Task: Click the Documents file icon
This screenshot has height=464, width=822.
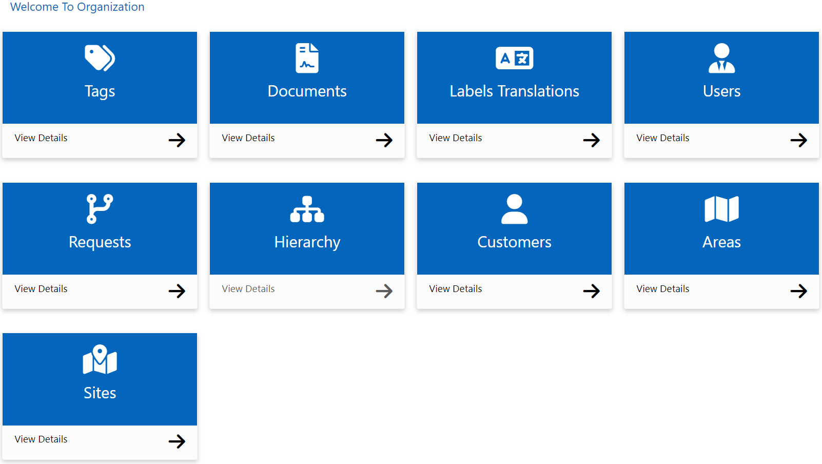Action: (x=307, y=58)
